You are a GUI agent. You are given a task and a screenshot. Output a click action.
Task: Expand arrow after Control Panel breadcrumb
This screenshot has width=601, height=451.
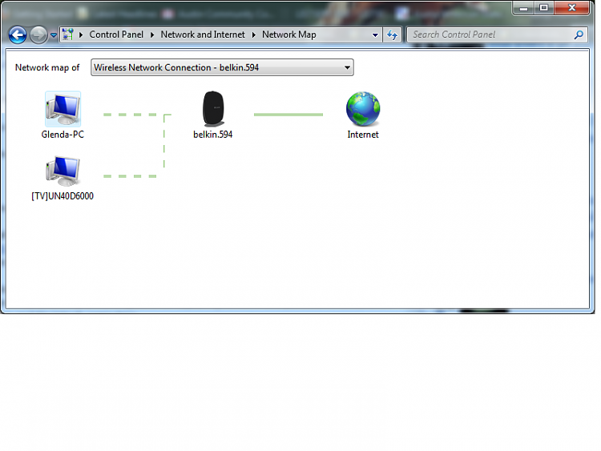point(152,35)
